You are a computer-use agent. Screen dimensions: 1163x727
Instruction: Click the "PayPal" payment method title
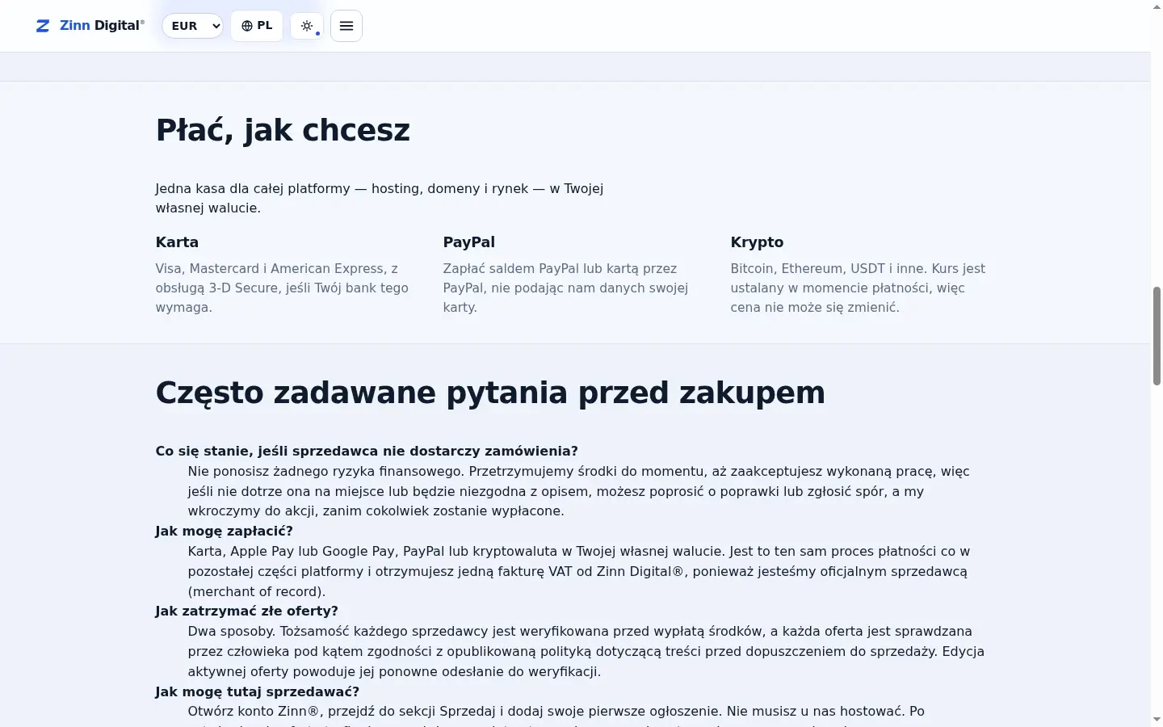469,242
